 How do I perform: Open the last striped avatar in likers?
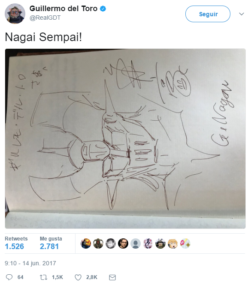pos(185,243)
